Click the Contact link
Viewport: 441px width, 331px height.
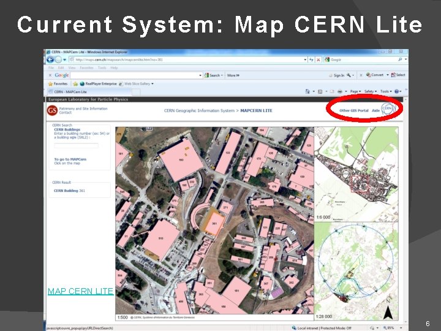coord(66,112)
